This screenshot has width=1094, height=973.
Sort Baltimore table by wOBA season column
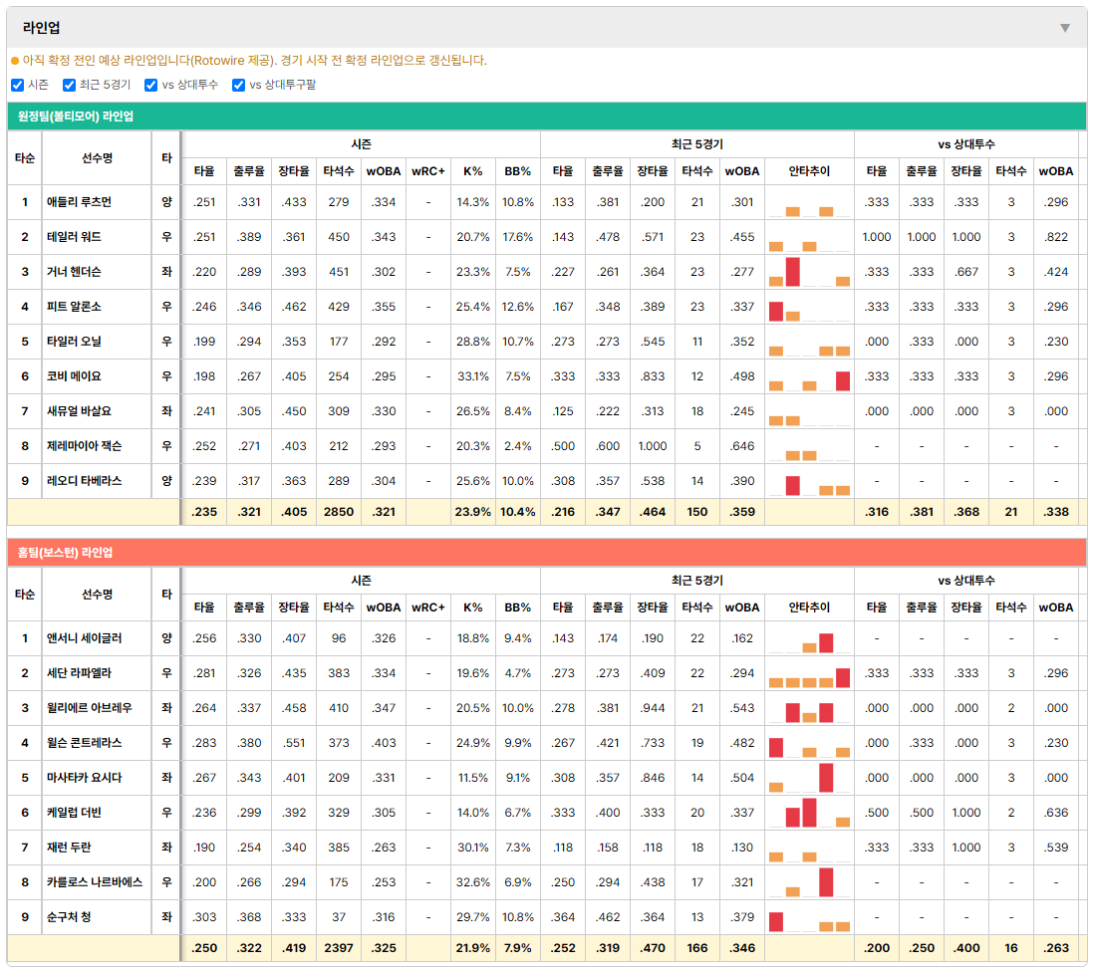tap(384, 171)
